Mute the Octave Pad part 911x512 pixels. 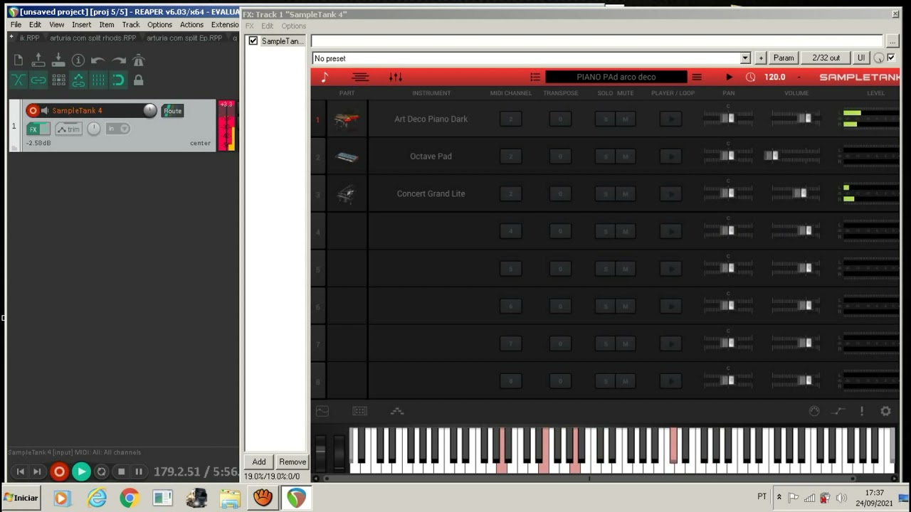pos(625,156)
